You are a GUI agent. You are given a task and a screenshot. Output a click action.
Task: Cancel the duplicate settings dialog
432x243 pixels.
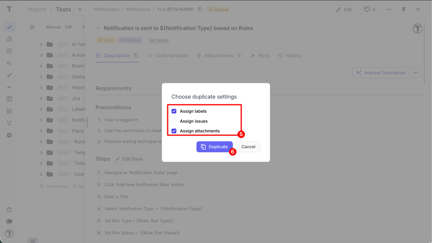coord(248,146)
